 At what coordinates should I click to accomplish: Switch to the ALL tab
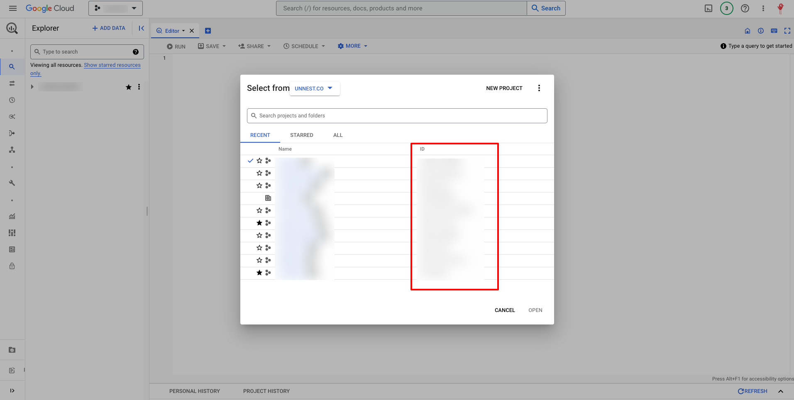coord(338,135)
